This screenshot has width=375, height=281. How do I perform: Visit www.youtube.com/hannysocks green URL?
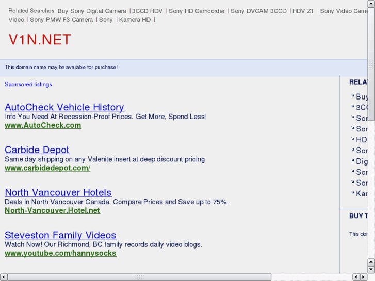pyautogui.click(x=60, y=253)
